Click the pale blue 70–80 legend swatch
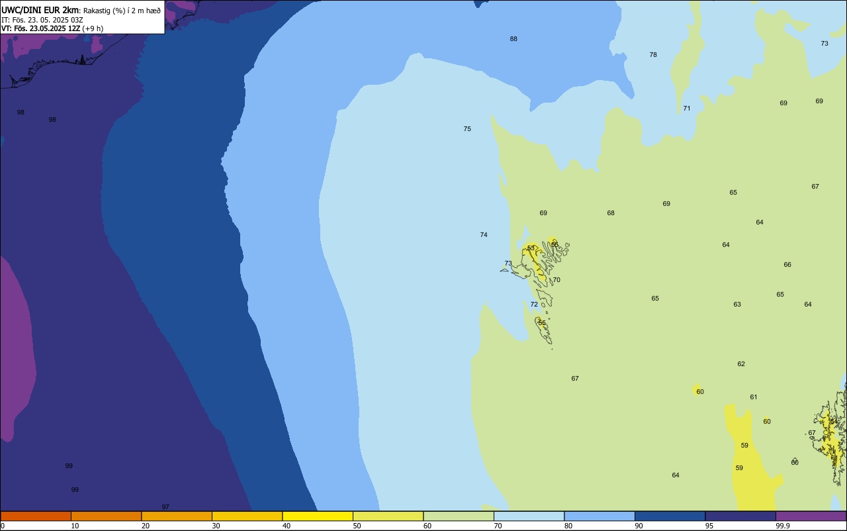 pyautogui.click(x=529, y=516)
